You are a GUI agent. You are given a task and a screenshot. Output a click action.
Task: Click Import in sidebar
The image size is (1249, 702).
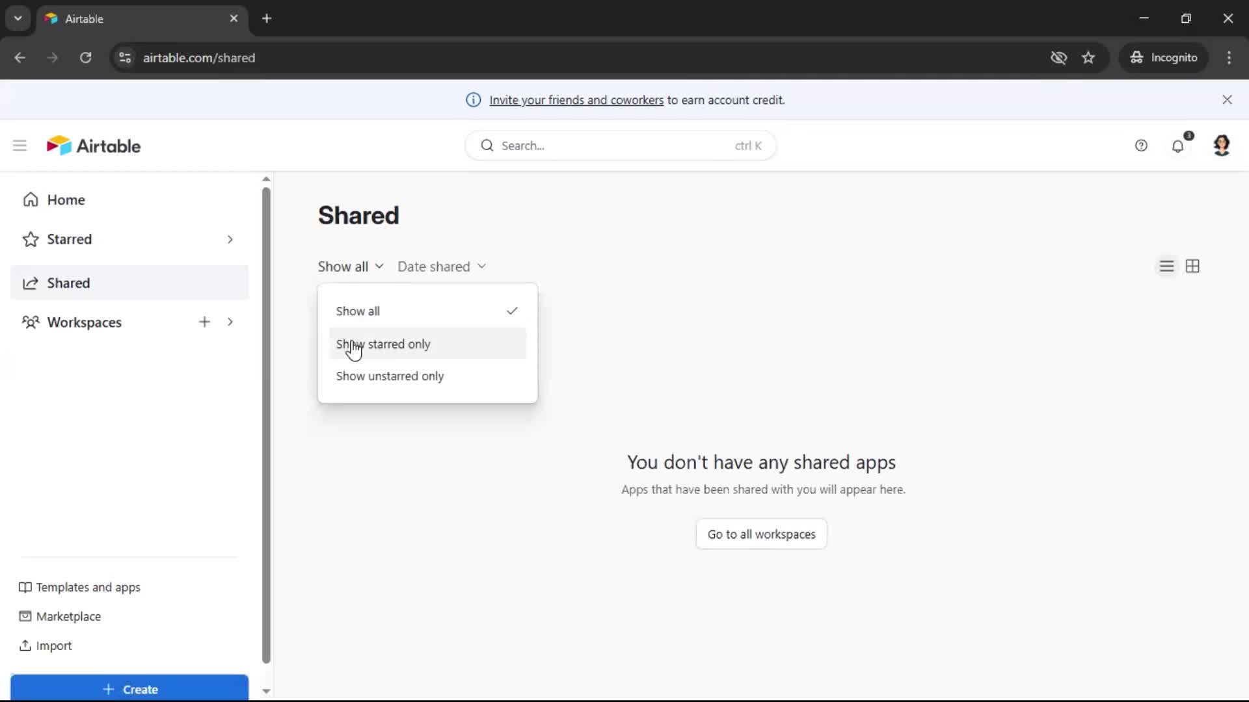[x=46, y=645]
